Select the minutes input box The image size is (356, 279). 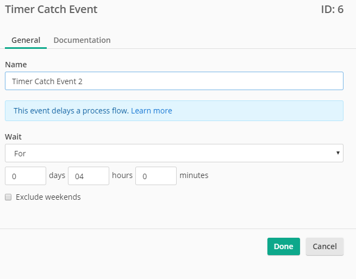[156, 176]
